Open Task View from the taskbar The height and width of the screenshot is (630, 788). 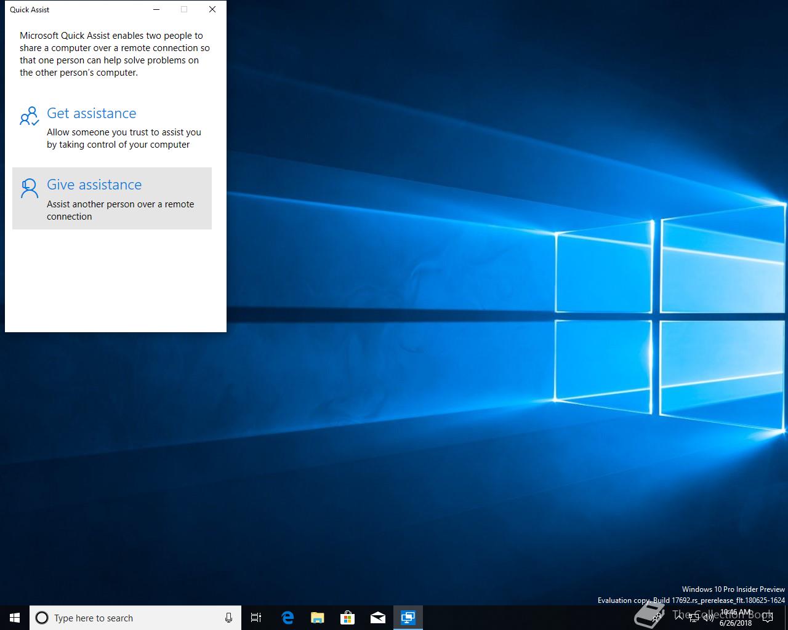[256, 618]
